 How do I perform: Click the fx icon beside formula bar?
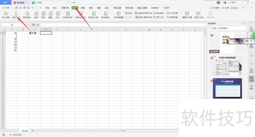tap(38, 25)
